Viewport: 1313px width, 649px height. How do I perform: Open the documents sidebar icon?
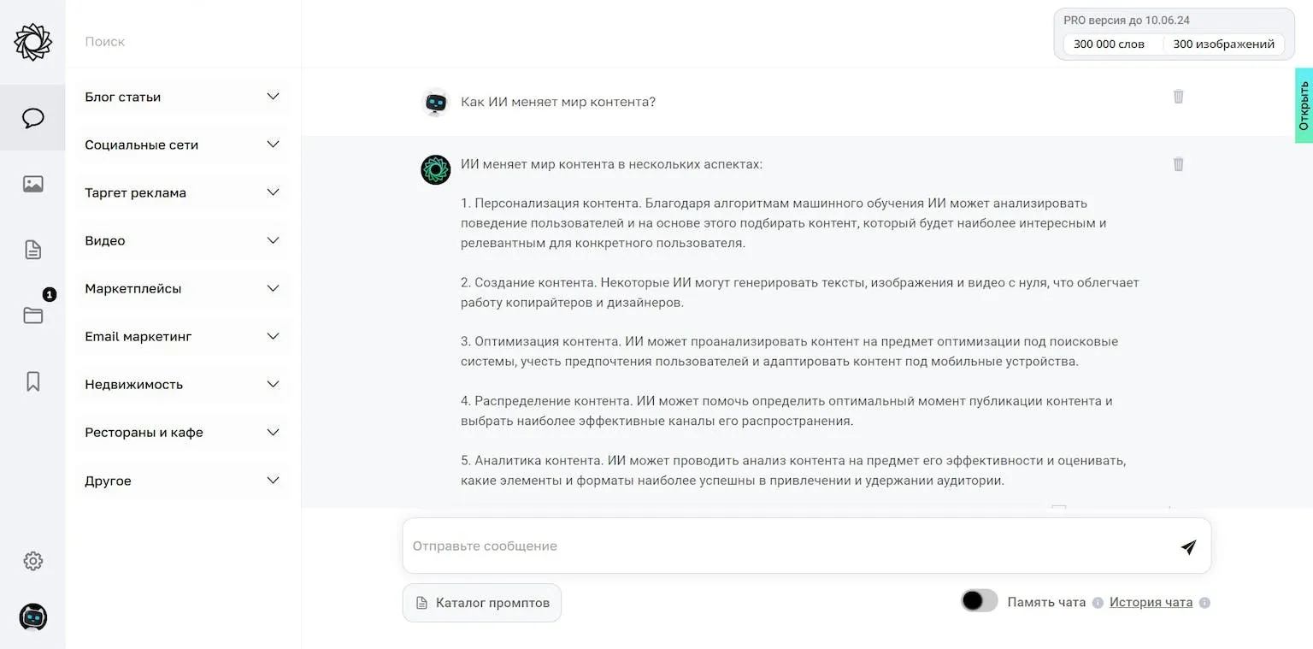pyautogui.click(x=32, y=250)
